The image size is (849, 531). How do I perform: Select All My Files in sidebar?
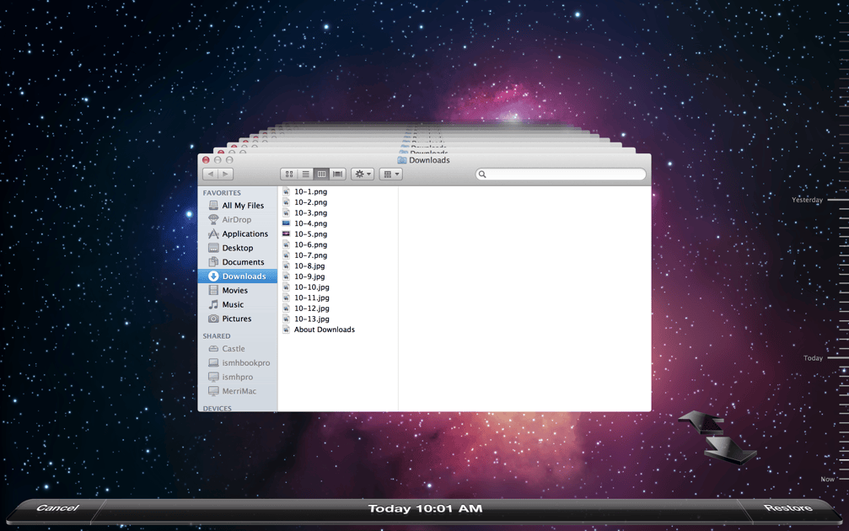pyautogui.click(x=238, y=206)
